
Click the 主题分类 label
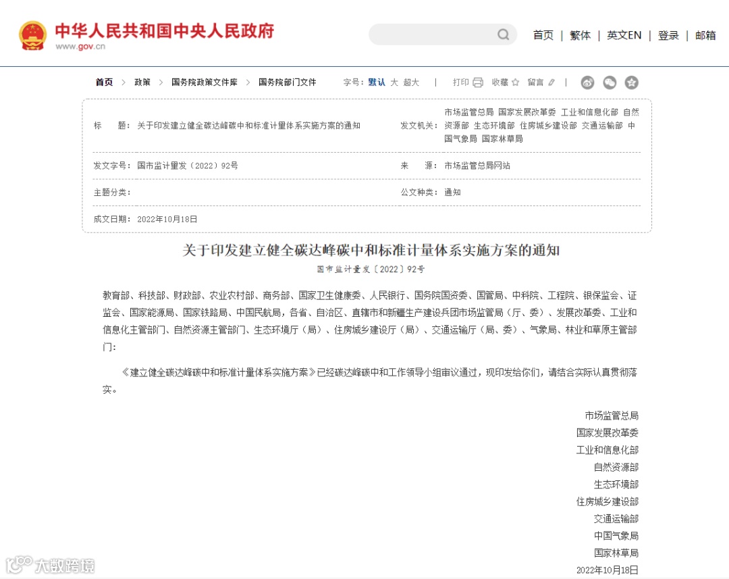click(x=112, y=193)
